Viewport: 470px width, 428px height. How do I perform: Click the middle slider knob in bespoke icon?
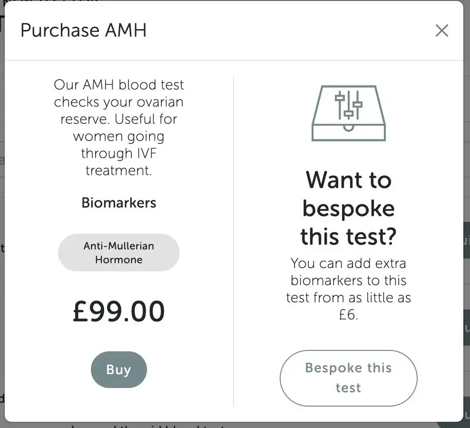point(349,114)
